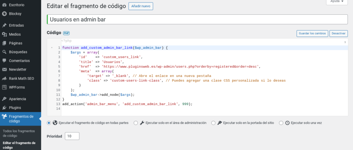The image size is (353, 150).
Task: Click the Apariencia brush icon
Action: [4, 99]
